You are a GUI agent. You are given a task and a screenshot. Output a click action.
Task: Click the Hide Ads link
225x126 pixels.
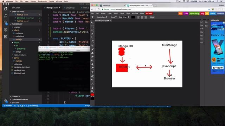point(215,20)
